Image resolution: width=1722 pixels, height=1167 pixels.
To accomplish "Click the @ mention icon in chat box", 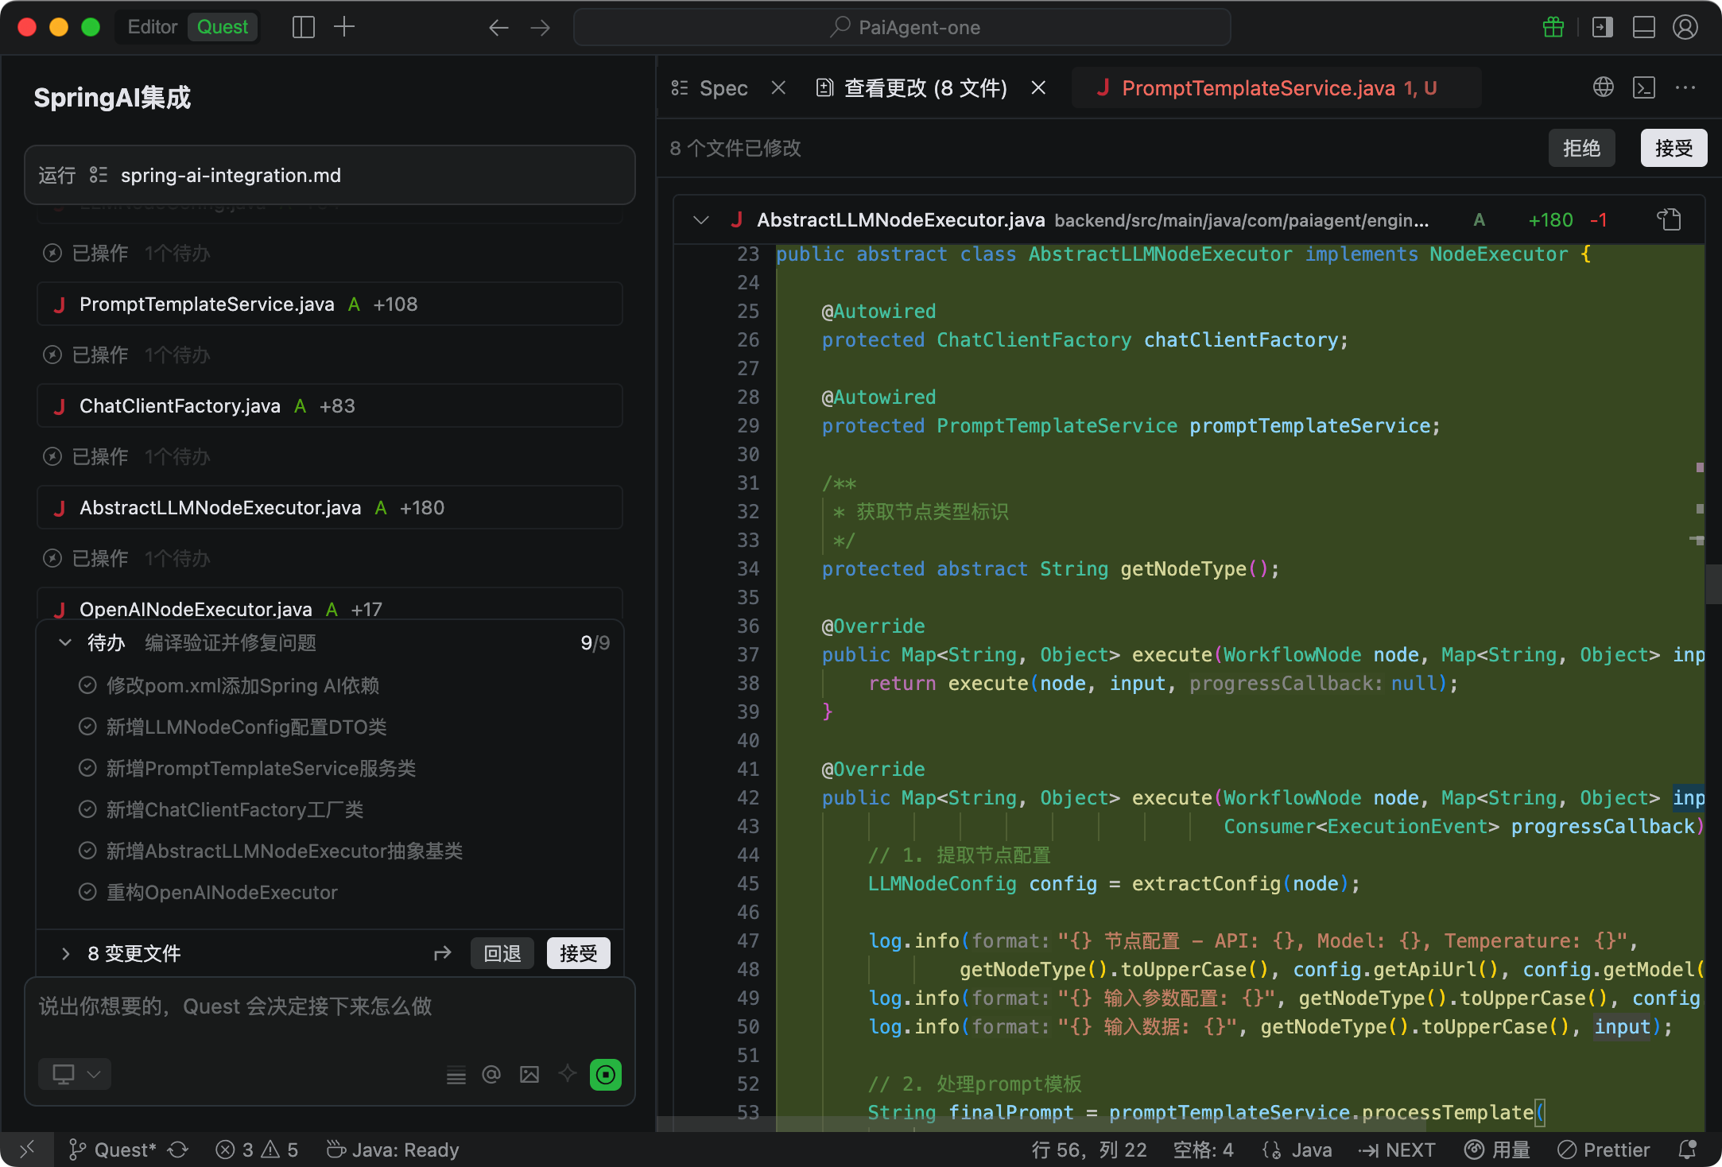I will tap(491, 1075).
